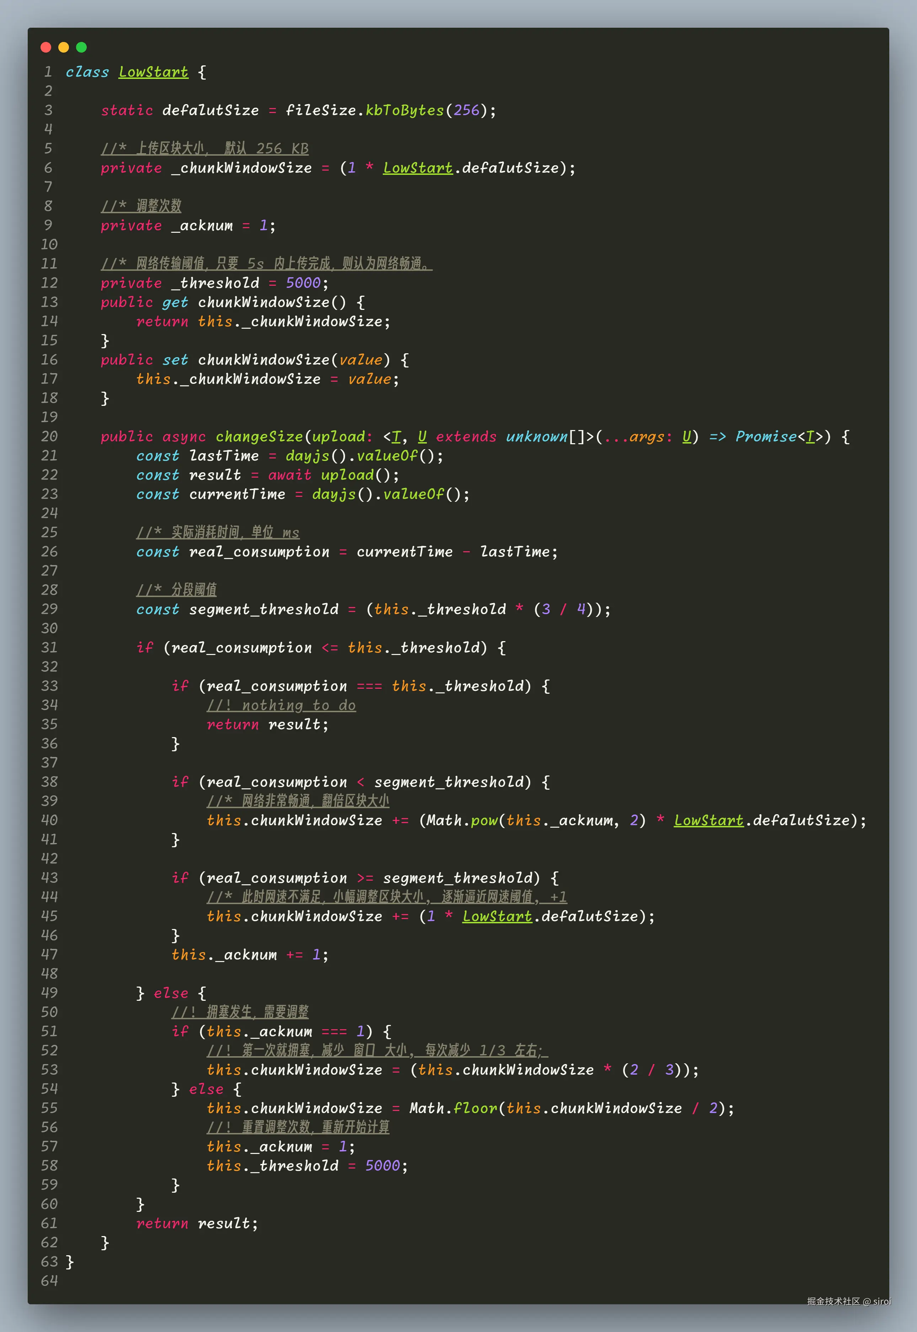
Task: Click the red close dot
Action: (46, 47)
